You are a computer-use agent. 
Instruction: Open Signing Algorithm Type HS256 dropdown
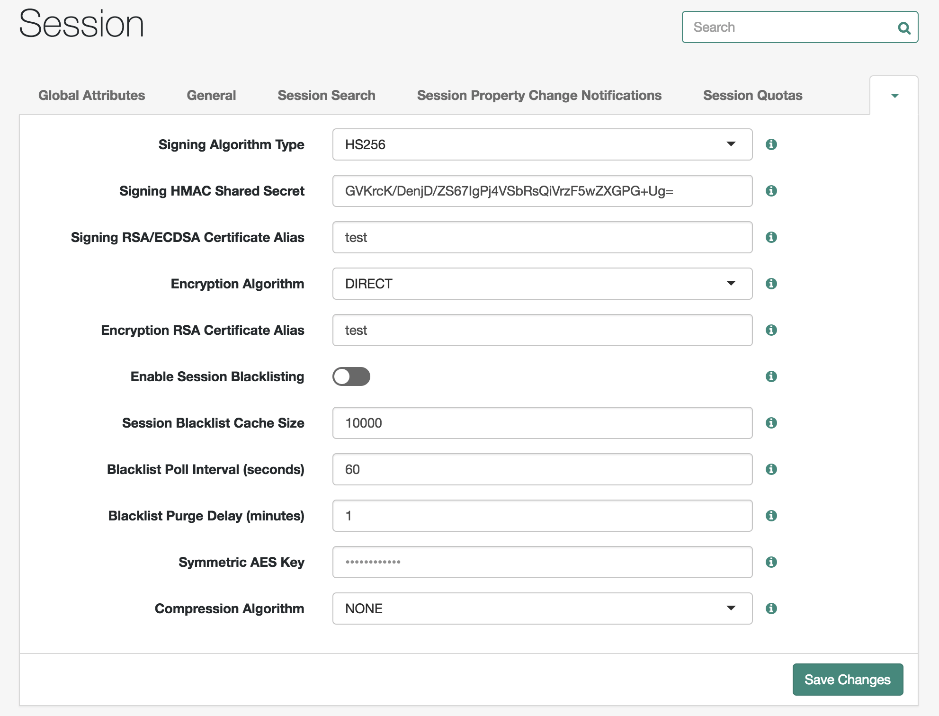(x=543, y=144)
